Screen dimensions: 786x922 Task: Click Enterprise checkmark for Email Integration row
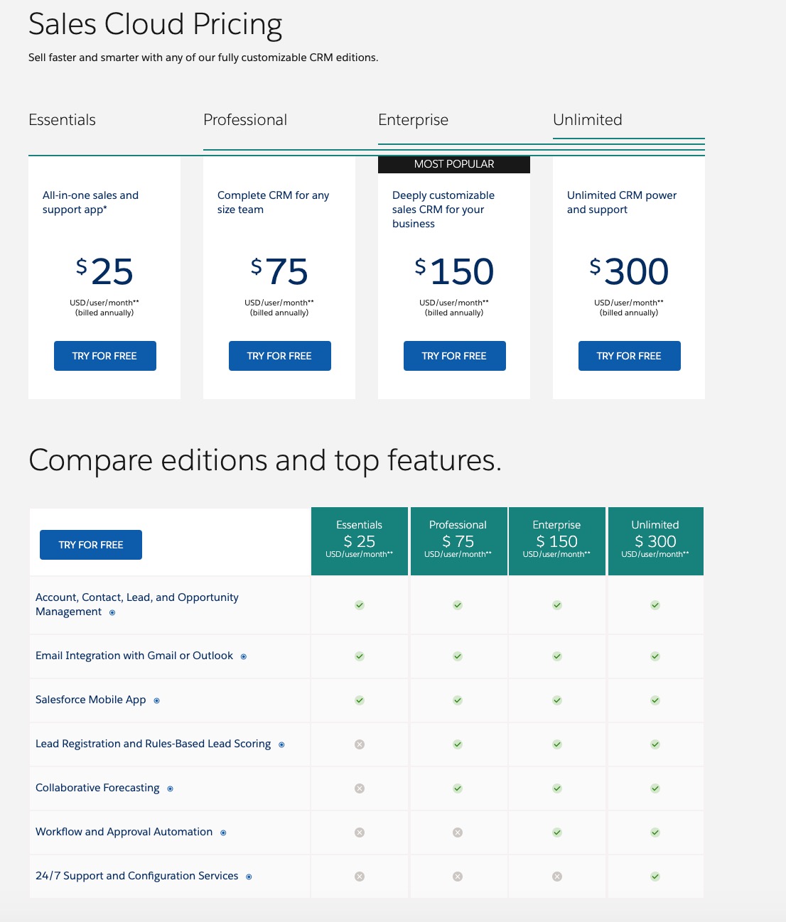[x=557, y=656]
